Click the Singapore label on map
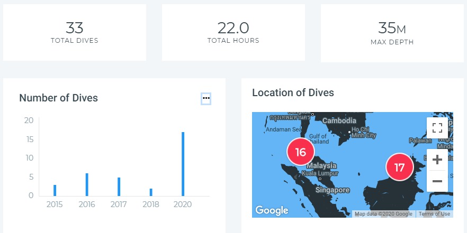Image resolution: width=467 pixels, height=233 pixels. tap(333, 190)
